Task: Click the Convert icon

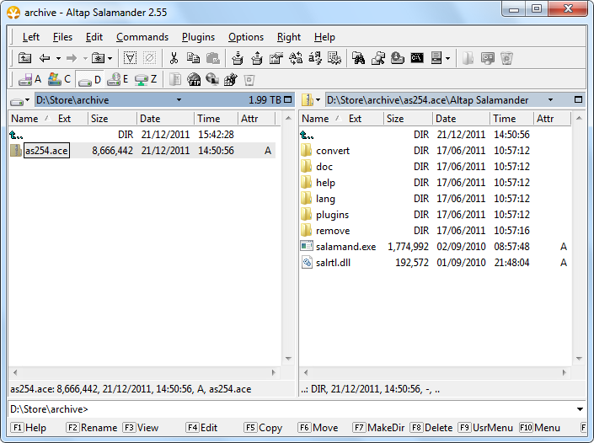Action: pyautogui.click(x=296, y=58)
